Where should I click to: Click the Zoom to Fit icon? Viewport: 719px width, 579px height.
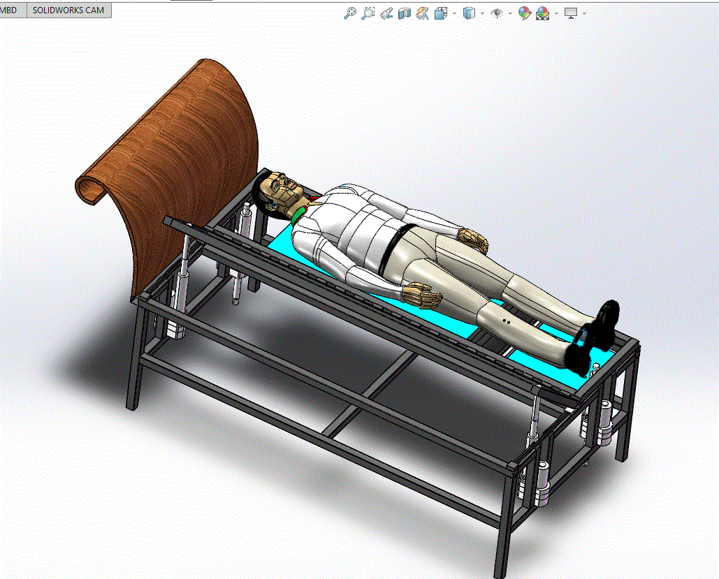coord(350,13)
